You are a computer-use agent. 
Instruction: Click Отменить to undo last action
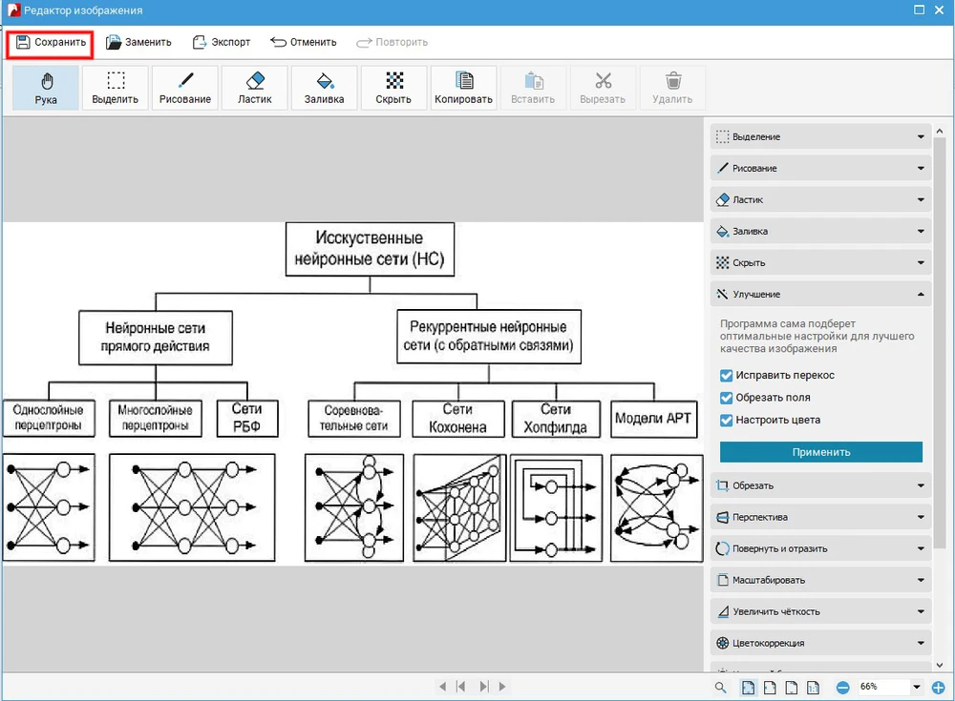[304, 42]
